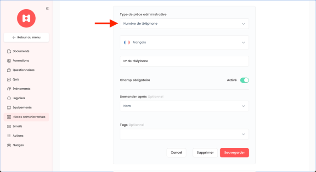Expand the Demander après Nom dropdown
This screenshot has width=316, height=172.
pos(184,106)
